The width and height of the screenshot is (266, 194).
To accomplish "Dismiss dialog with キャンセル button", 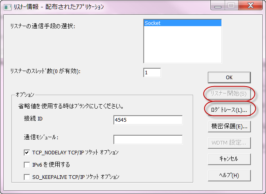I will click(x=229, y=159).
